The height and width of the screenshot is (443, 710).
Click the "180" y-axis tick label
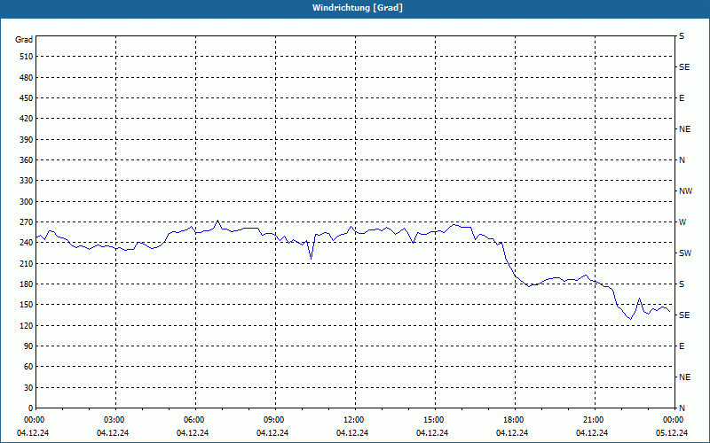27,284
